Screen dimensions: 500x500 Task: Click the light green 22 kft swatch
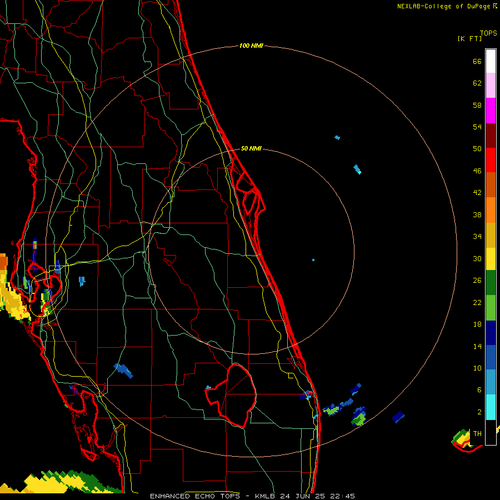tap(491, 308)
